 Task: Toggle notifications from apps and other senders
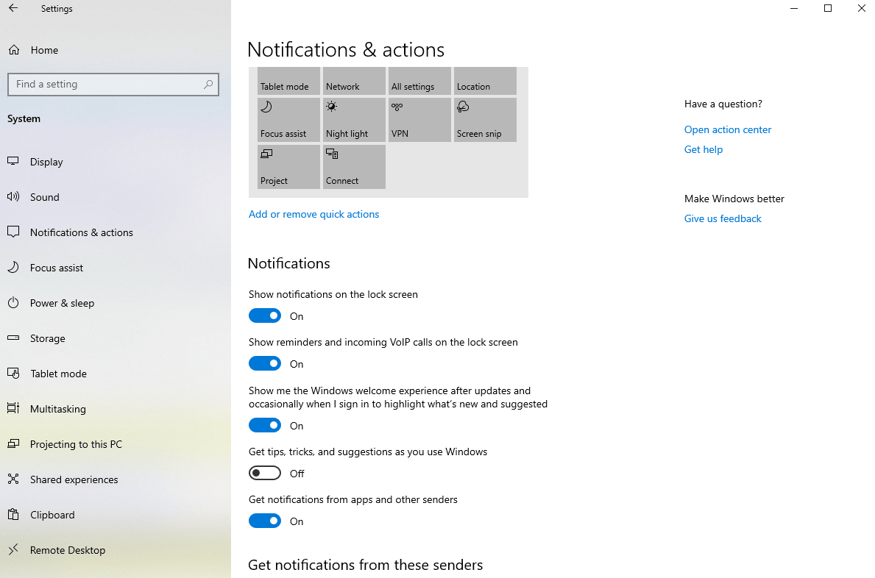tap(264, 521)
